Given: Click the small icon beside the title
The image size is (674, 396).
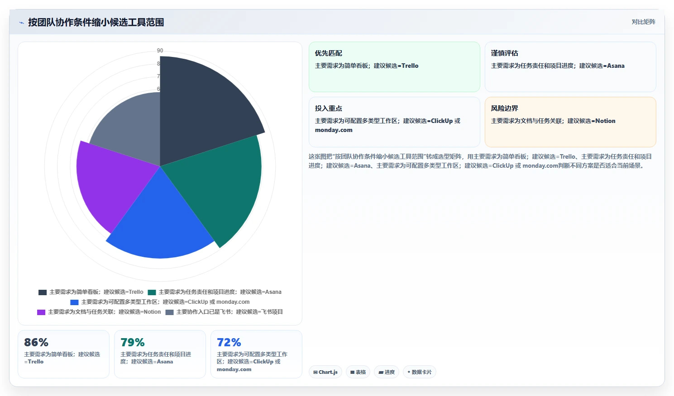Looking at the screenshot, I should click(21, 23).
